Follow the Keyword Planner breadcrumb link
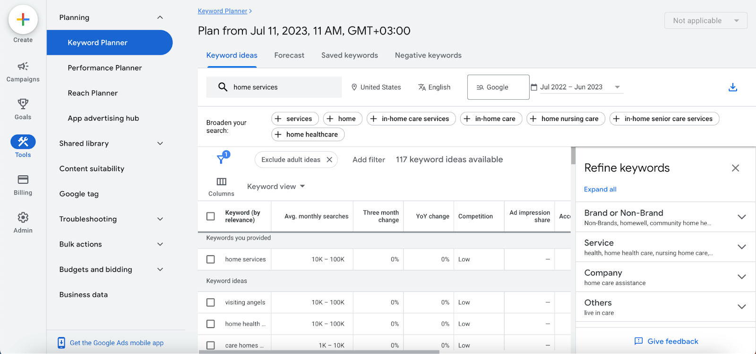Image resolution: width=756 pixels, height=354 pixels. point(223,11)
